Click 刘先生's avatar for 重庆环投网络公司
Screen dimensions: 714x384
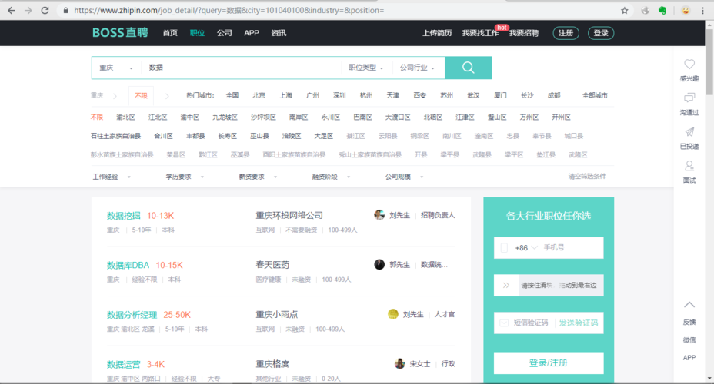point(379,215)
